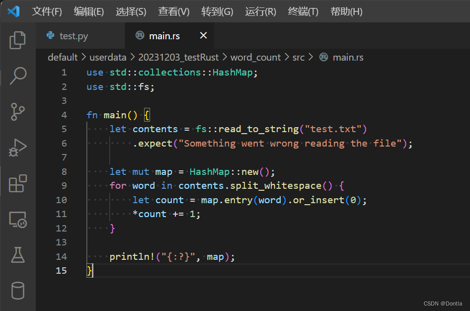Open the 选择(S) menu
Screen dimensions: 470x311
click(x=131, y=12)
